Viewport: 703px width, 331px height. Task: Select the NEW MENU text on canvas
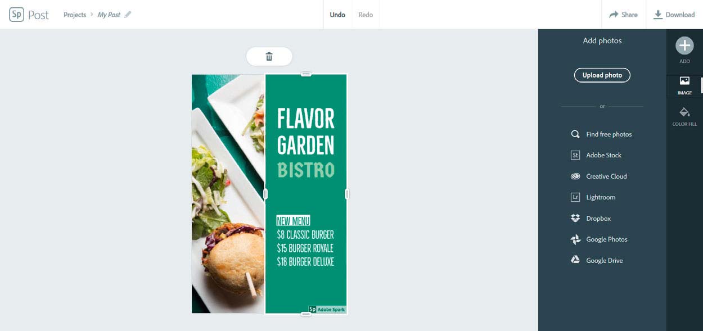293,221
